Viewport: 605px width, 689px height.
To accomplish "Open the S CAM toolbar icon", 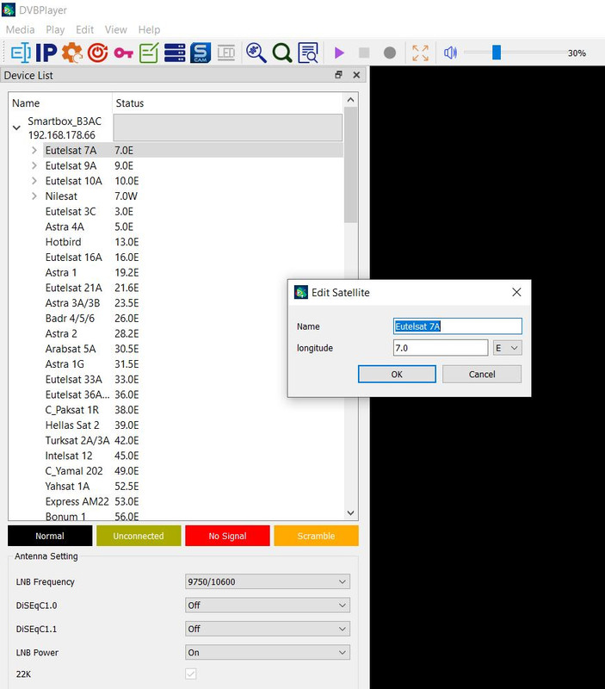I will [x=201, y=53].
